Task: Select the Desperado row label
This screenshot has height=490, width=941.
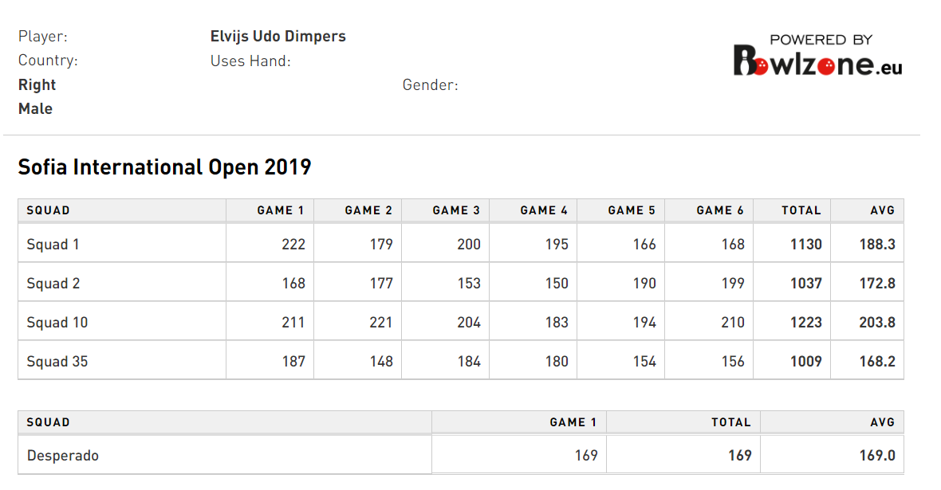Action: coord(62,456)
